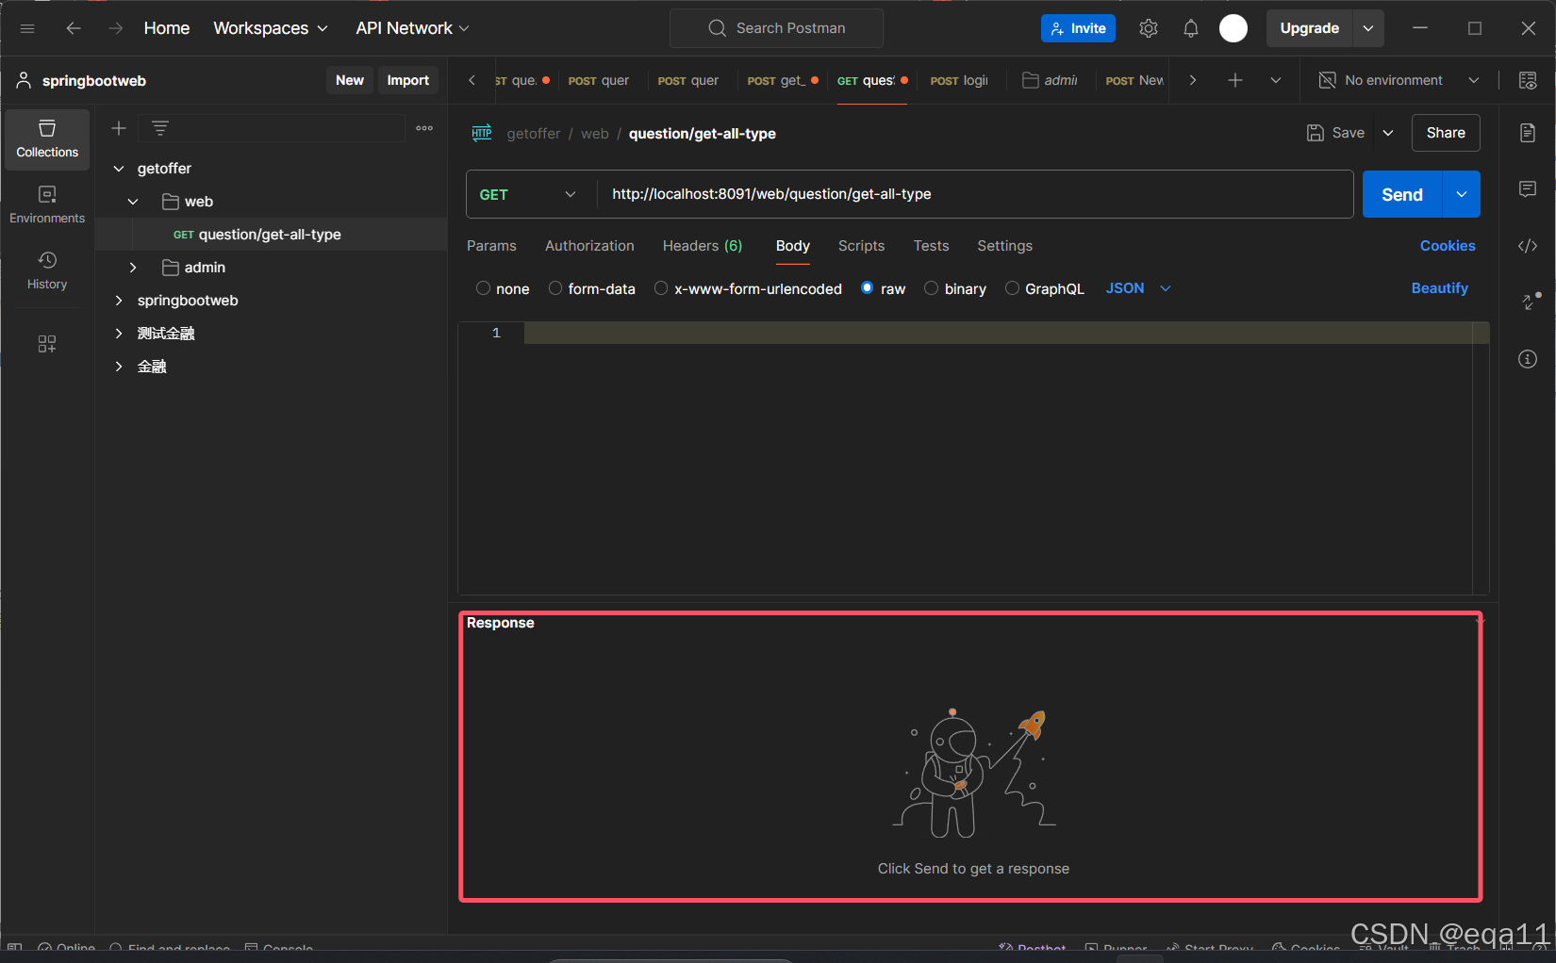Expand the admin folder
Viewport: 1556px width, 963px height.
coord(133,268)
